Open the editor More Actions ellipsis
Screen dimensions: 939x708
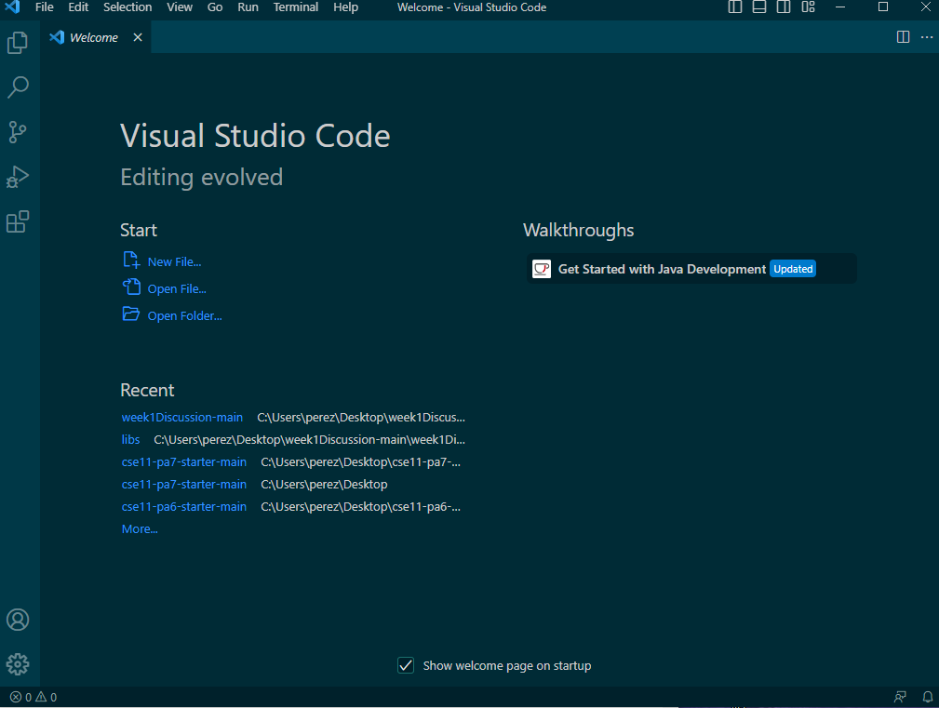point(927,37)
